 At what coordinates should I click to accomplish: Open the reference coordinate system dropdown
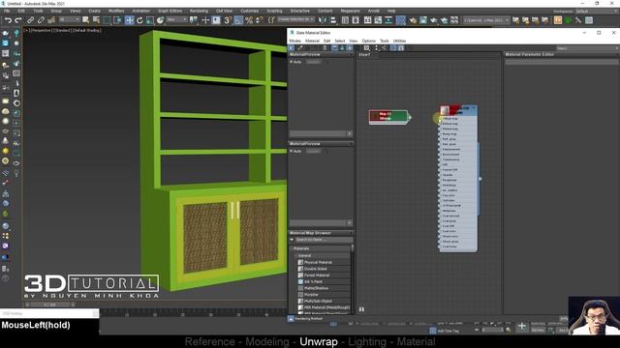pos(176,19)
